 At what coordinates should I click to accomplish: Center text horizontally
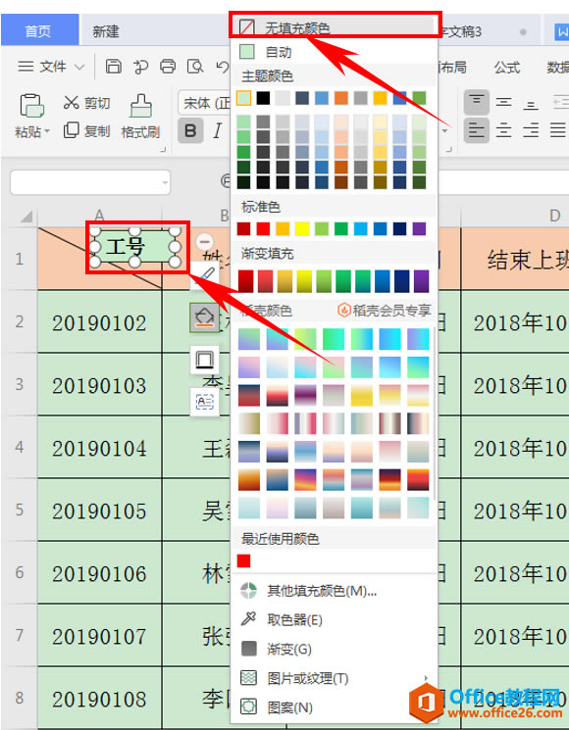(503, 130)
